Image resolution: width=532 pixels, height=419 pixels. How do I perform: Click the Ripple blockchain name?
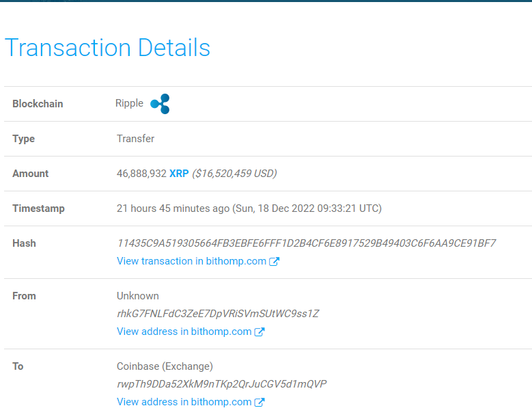(129, 103)
